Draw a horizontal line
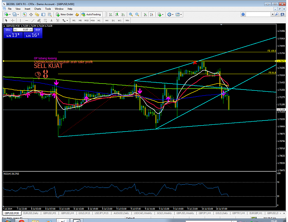288x222 pixels. coord(27,20)
